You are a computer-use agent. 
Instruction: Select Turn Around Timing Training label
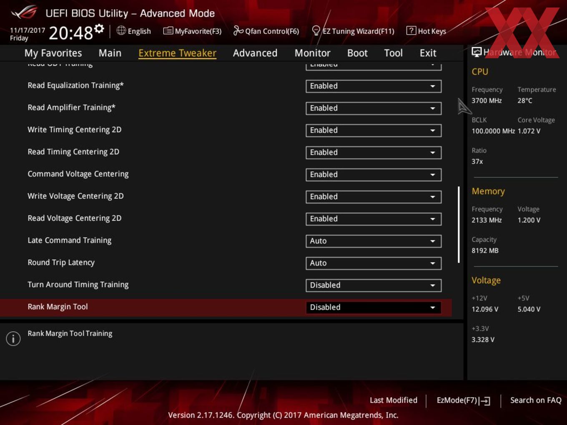(x=78, y=284)
